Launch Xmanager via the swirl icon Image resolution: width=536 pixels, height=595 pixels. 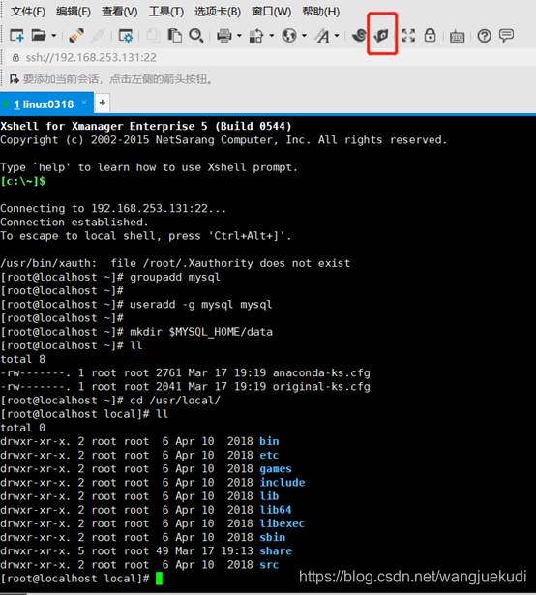point(359,35)
